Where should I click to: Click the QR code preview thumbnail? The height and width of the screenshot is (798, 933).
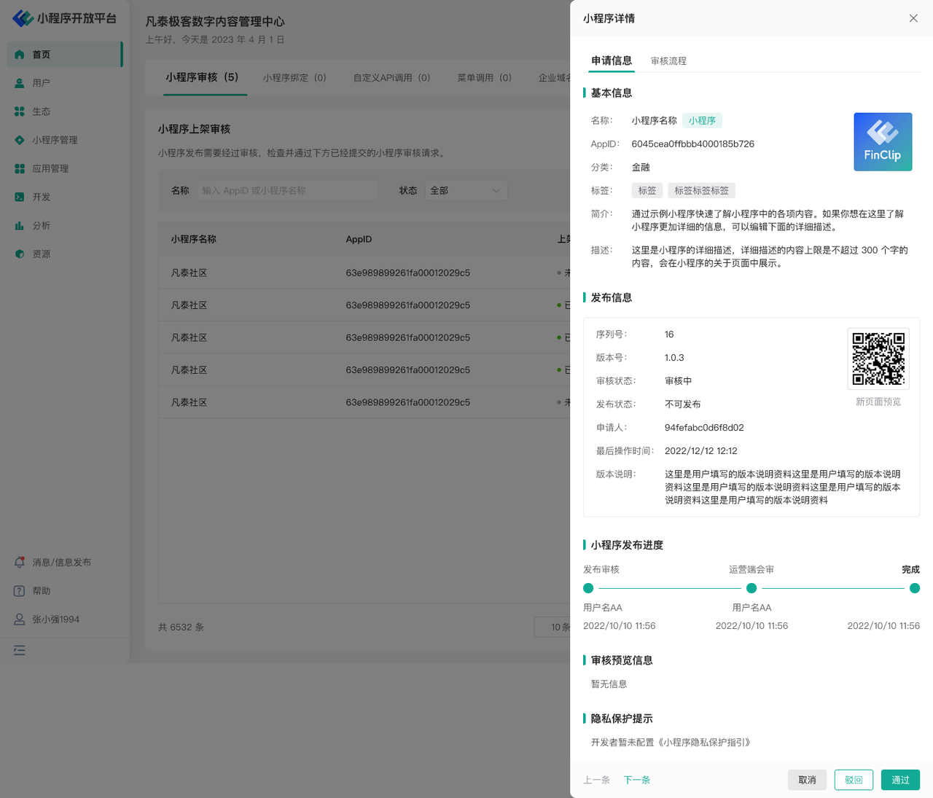[878, 359]
